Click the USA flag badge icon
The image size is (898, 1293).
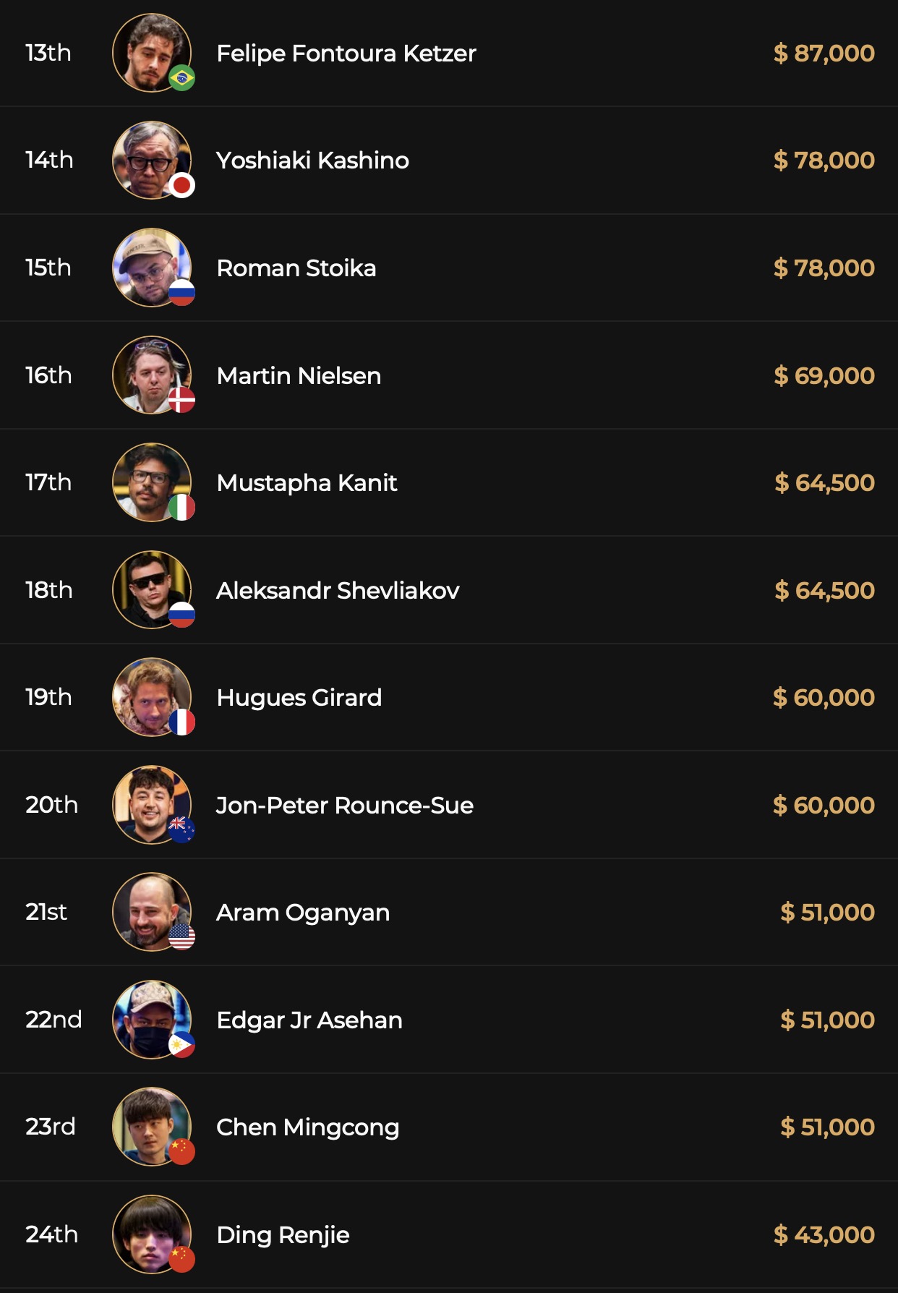point(181,936)
